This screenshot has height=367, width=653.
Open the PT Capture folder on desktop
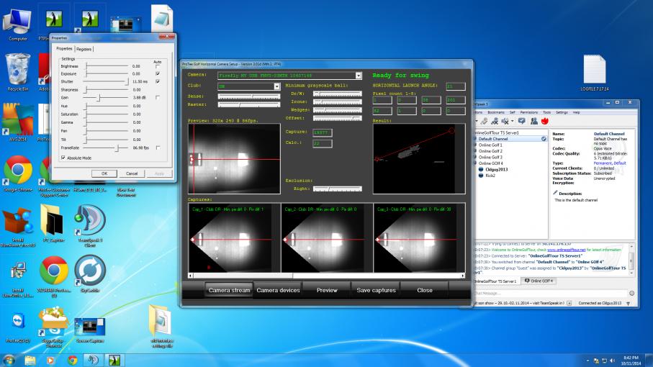coord(53,223)
